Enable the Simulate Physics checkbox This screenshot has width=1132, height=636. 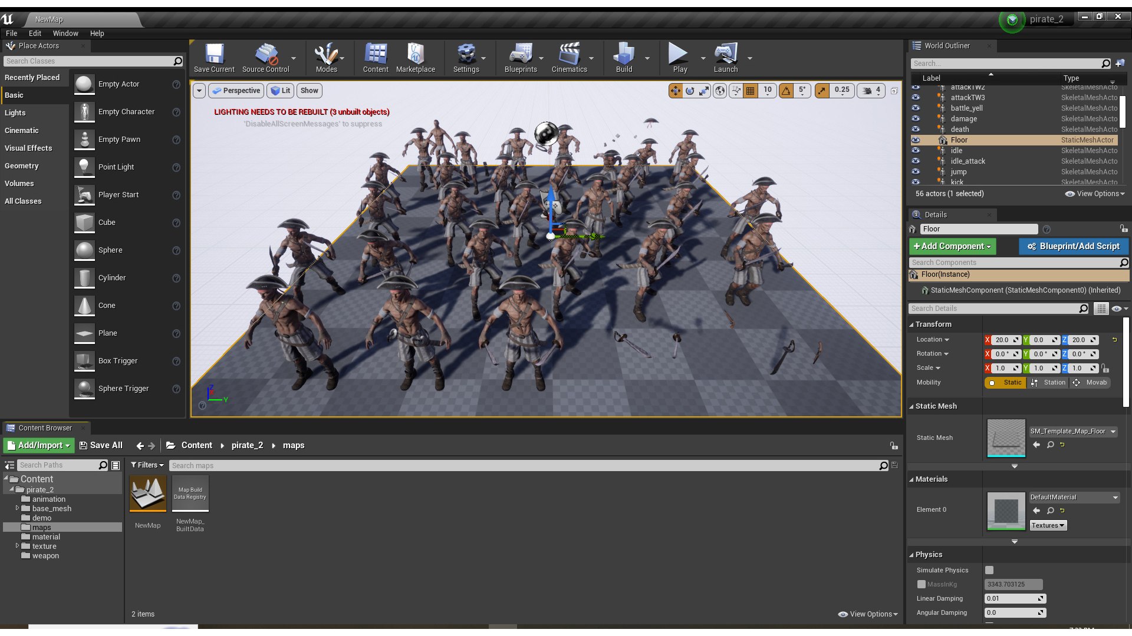click(989, 570)
